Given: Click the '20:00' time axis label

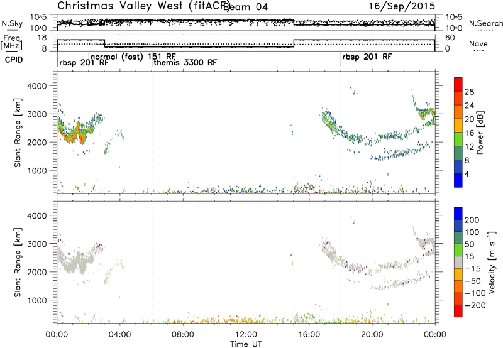Looking at the screenshot, I should click(372, 335).
